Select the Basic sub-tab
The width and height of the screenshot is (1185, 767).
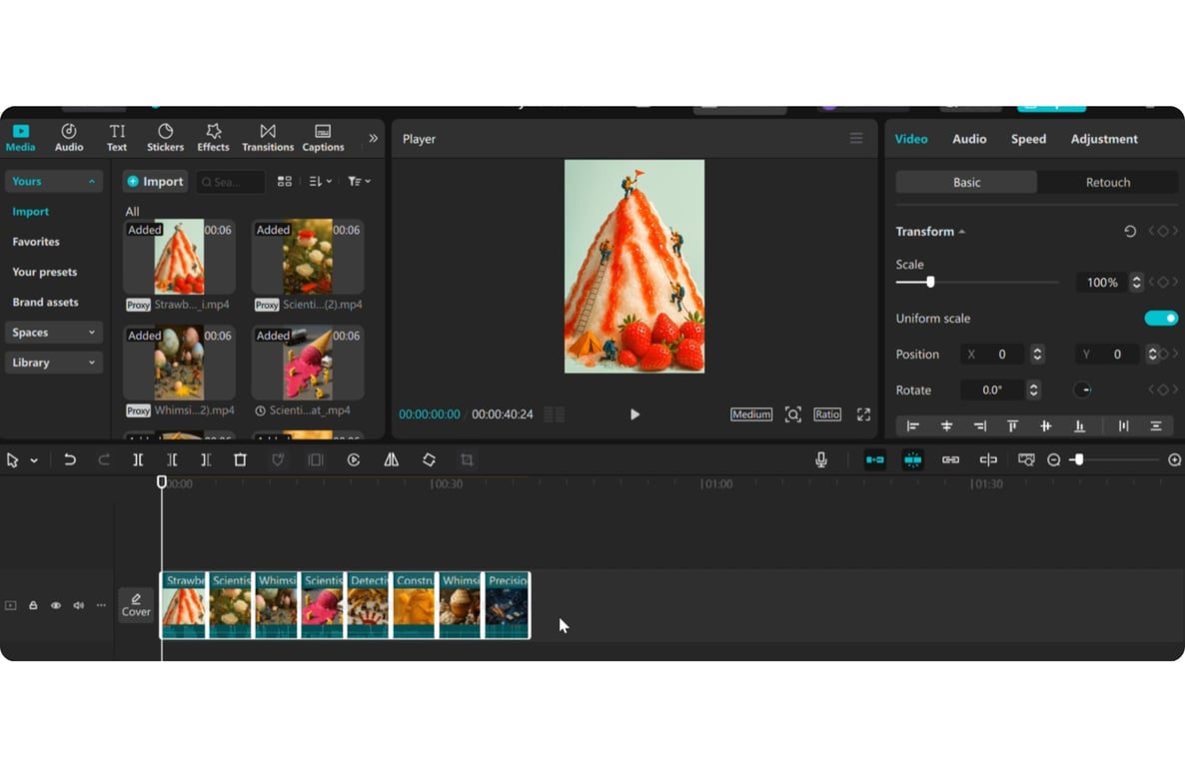[966, 182]
